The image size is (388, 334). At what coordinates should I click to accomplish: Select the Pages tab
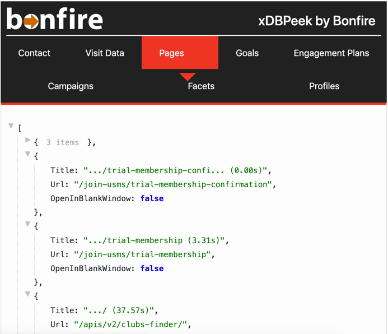coord(180,53)
